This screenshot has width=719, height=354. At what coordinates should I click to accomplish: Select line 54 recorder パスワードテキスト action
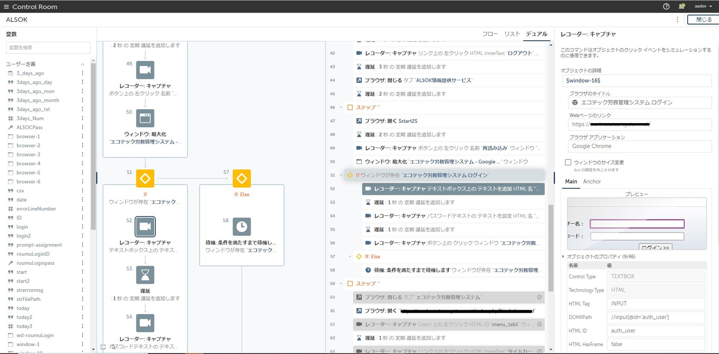point(453,216)
